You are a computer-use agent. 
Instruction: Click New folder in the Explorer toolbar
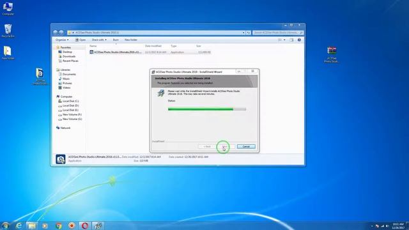click(131, 40)
